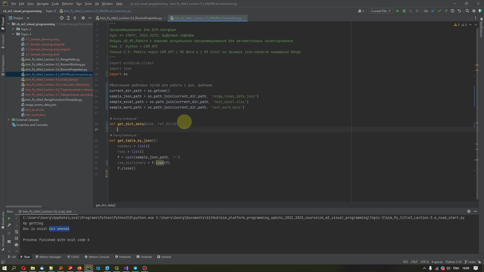This screenshot has width=484, height=272.
Task: Open Project panel options gear
Action: tap(83, 18)
